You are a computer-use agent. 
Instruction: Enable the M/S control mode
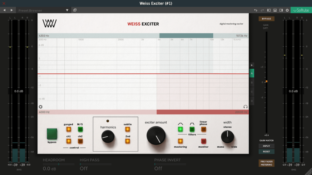click(x=80, y=129)
